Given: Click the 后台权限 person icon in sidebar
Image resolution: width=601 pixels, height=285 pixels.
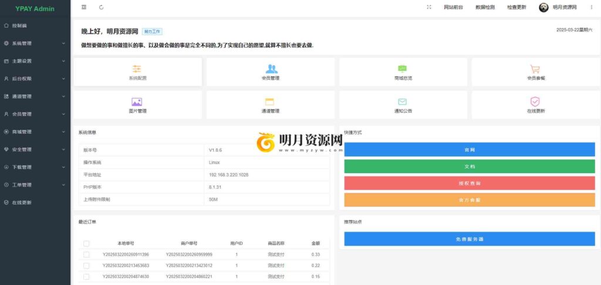Looking at the screenshot, I should (6, 79).
